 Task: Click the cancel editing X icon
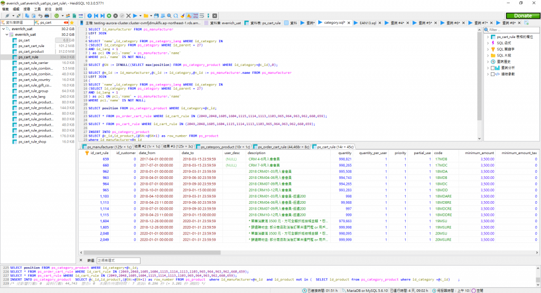128,16
